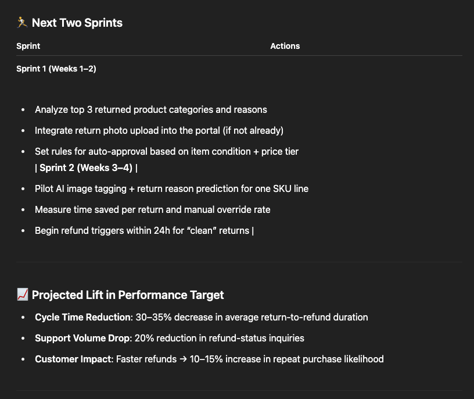Click the chart emoji beside Projected Lift
The width and height of the screenshot is (474, 399).
click(23, 294)
